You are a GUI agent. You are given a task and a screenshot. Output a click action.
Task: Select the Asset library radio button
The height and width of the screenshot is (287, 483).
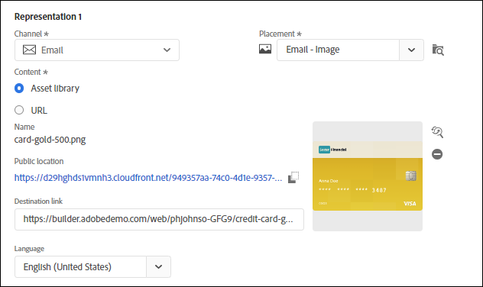tap(19, 89)
